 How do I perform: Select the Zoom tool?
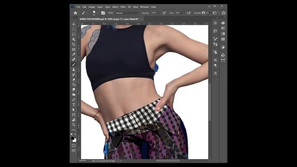coord(74,125)
